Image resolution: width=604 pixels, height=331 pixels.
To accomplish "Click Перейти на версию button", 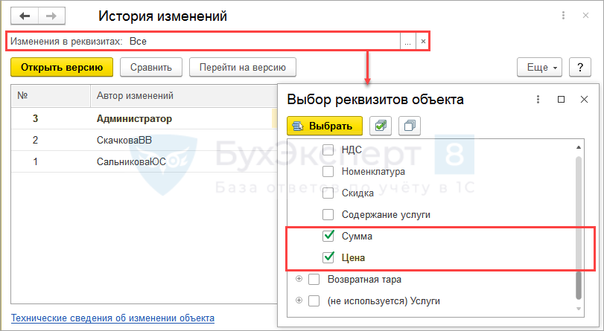I will pos(243,68).
